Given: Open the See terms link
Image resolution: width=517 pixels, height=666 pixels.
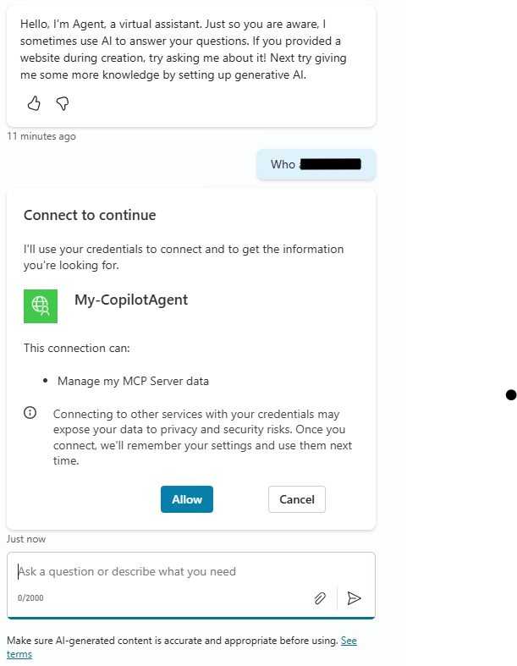Looking at the screenshot, I should coord(349,641).
